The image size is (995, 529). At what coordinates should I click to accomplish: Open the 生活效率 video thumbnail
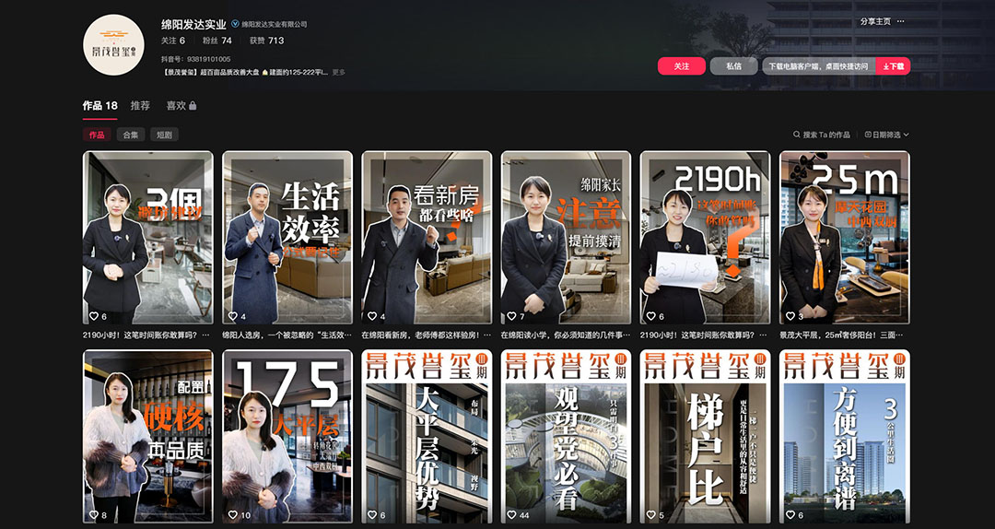pos(287,238)
